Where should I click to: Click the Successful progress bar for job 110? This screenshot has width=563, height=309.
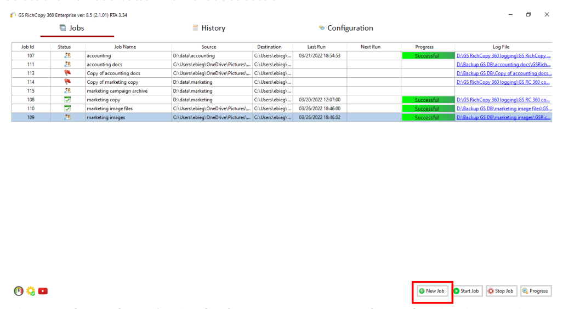(x=428, y=108)
